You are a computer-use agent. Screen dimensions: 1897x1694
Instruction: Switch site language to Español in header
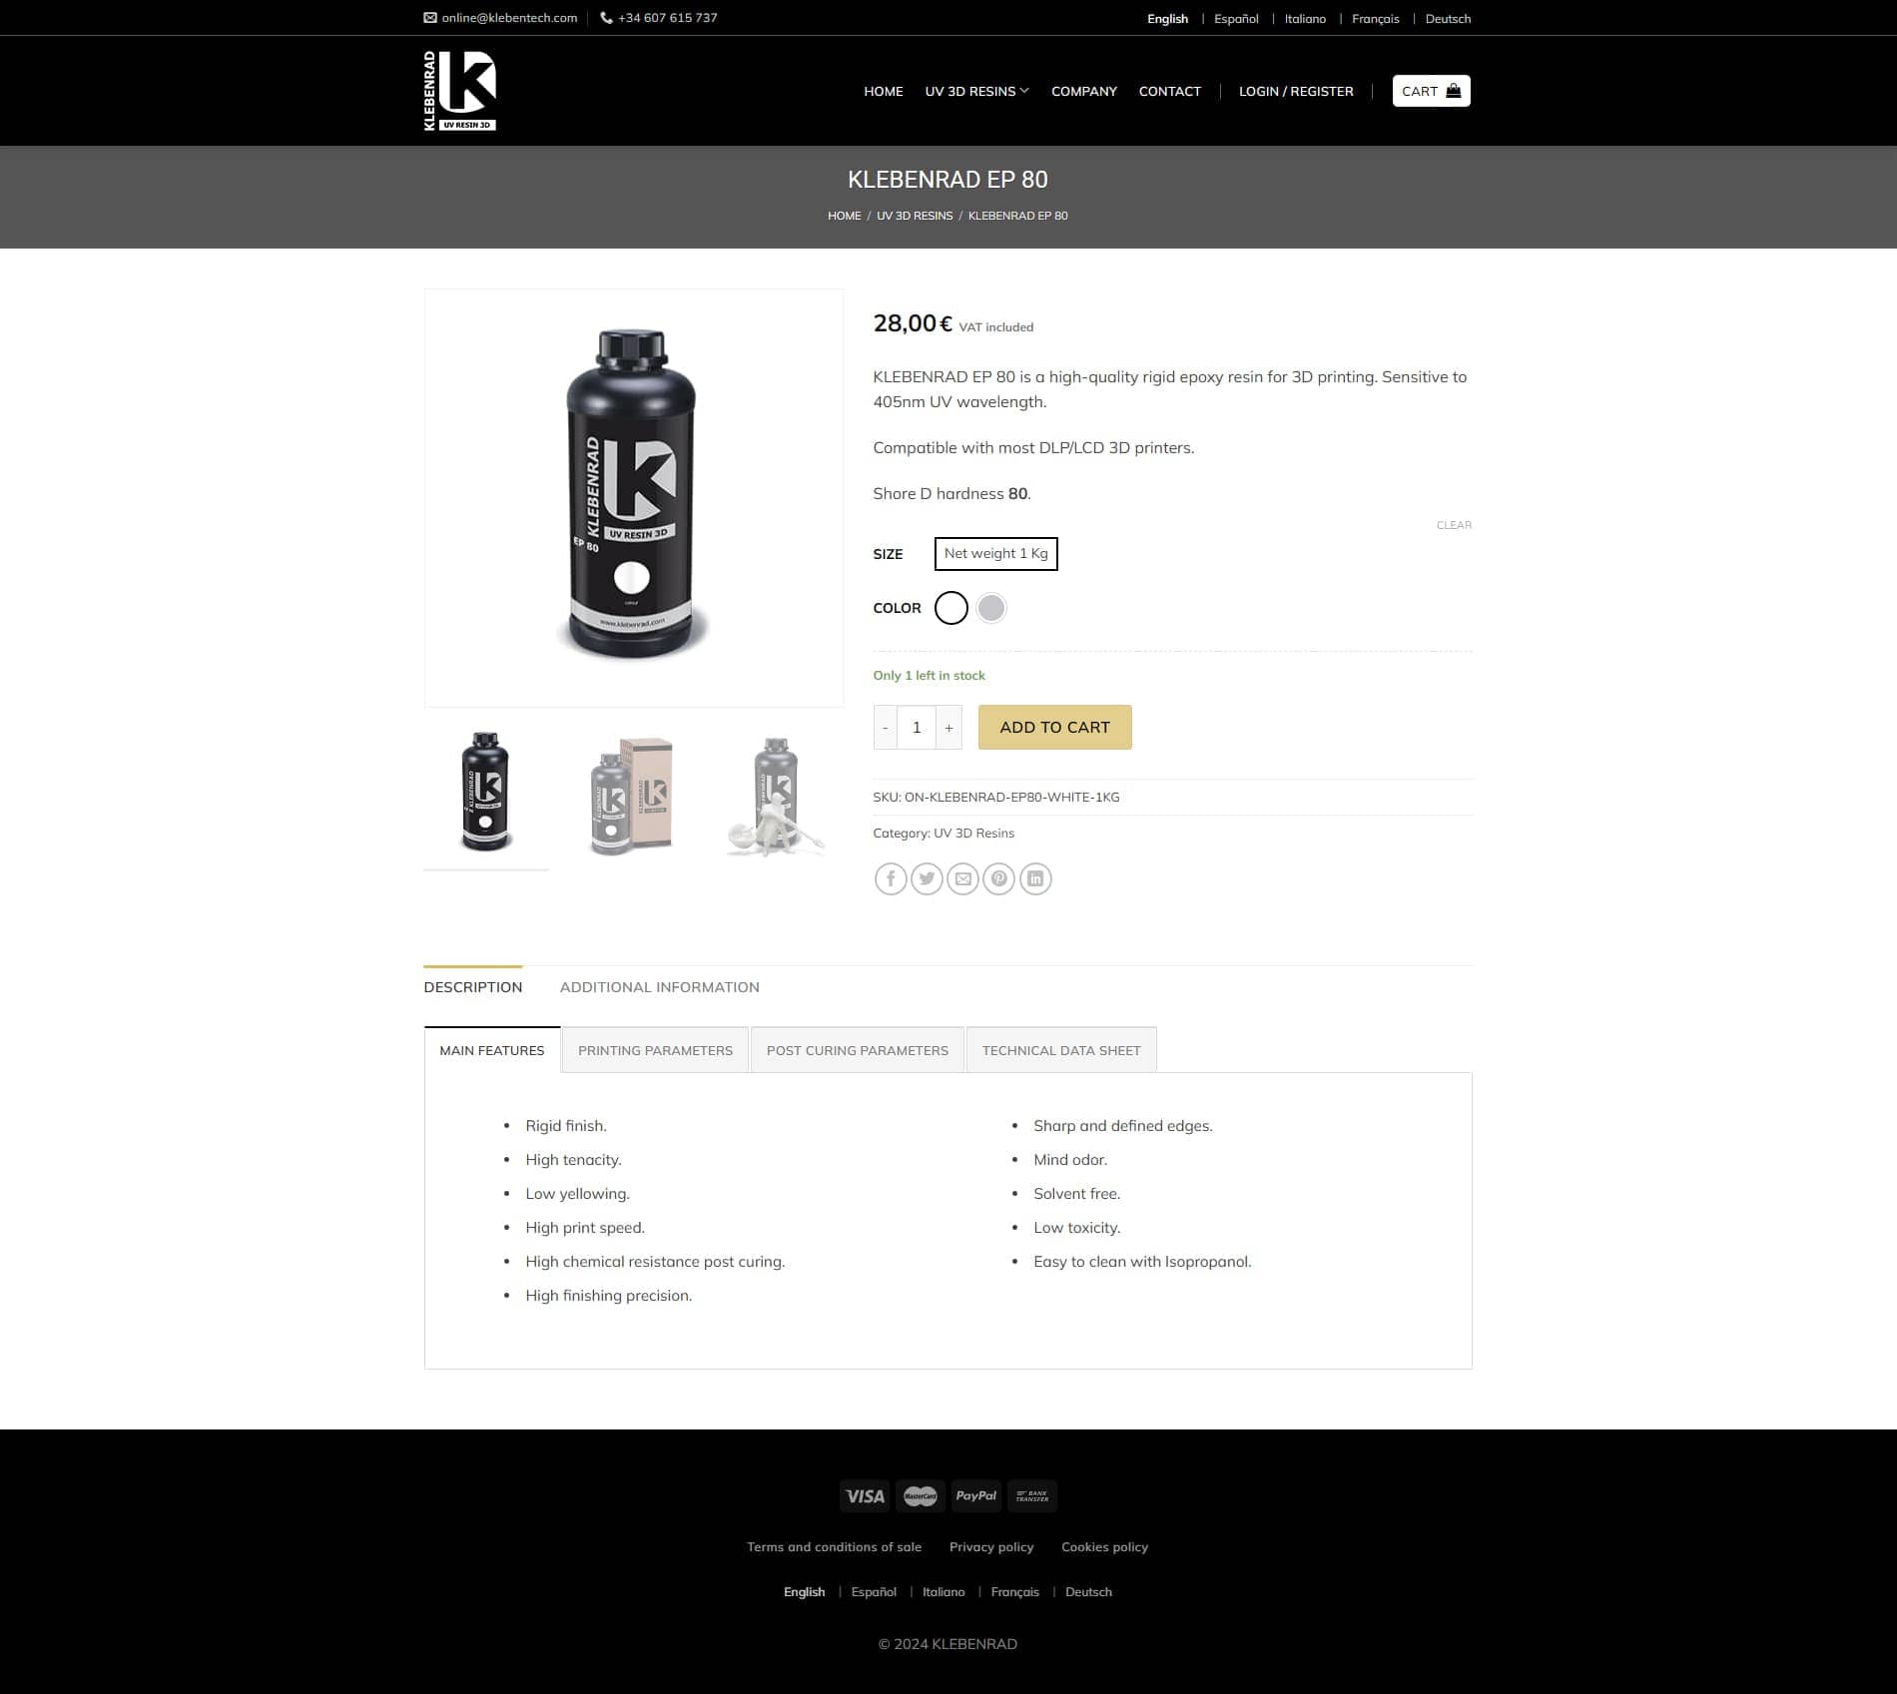(1236, 19)
